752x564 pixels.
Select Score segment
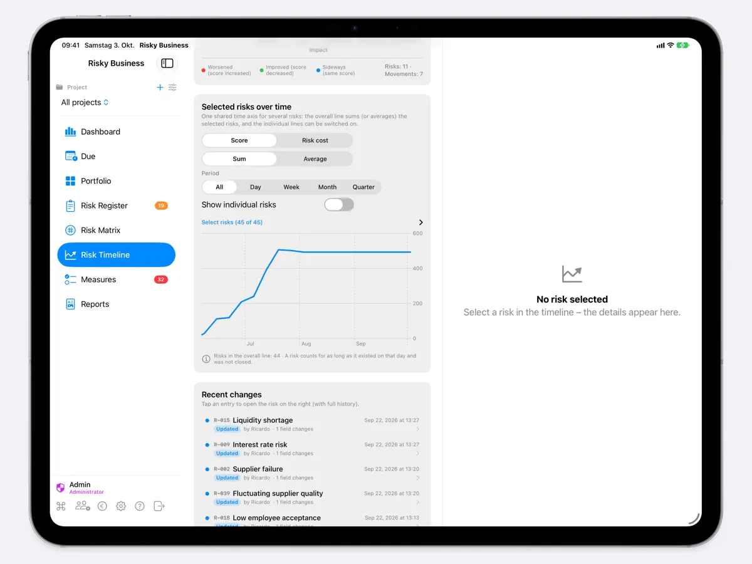(x=239, y=140)
